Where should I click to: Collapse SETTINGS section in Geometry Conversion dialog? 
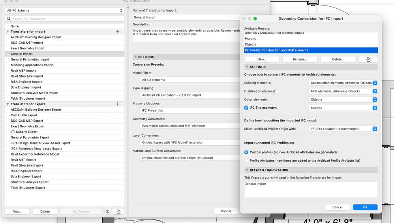pos(247,67)
